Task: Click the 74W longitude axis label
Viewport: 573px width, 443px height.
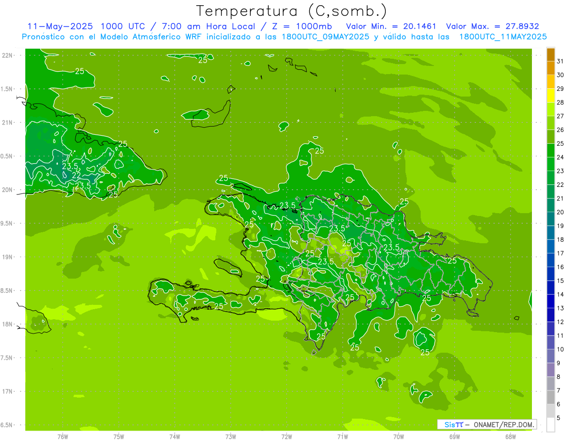Action: coord(174,437)
